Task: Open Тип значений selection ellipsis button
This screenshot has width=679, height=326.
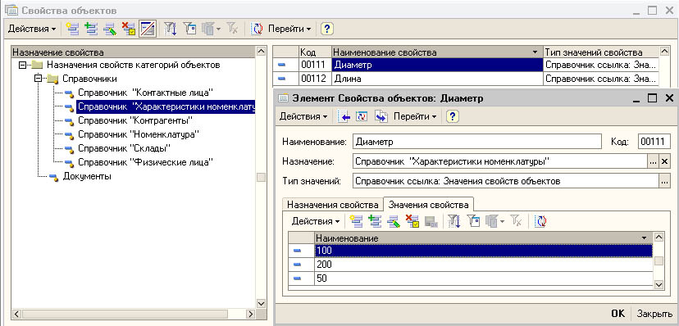Action: coord(665,182)
